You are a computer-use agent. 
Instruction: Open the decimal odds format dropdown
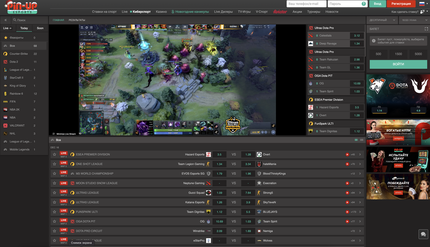point(382,20)
